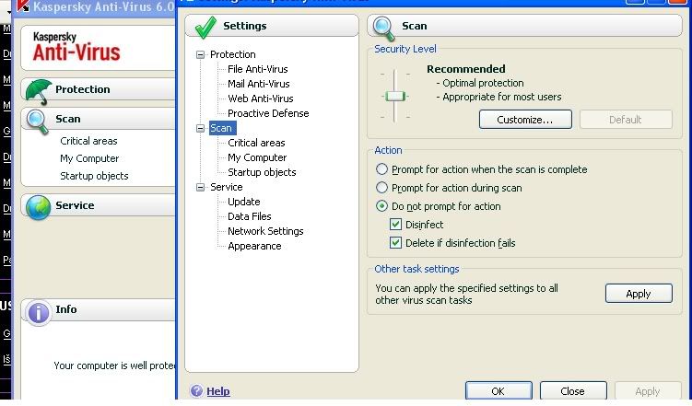Select Web Anti-Virus in settings tree

click(261, 99)
